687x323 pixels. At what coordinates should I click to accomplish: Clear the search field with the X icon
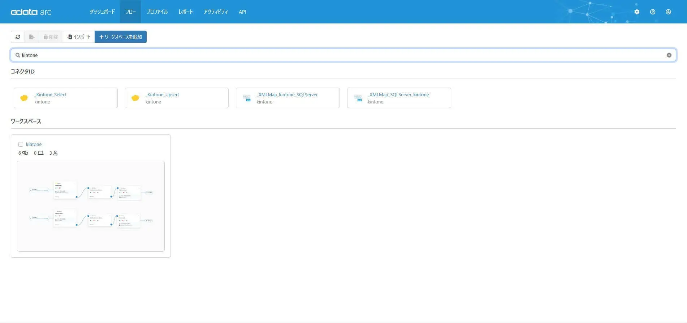669,55
